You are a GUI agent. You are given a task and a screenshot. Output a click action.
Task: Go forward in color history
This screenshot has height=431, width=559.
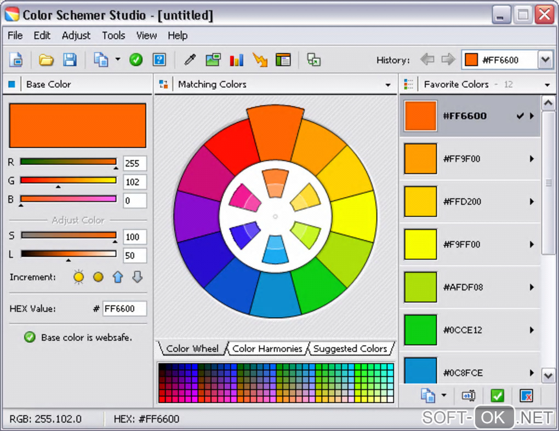(448, 59)
